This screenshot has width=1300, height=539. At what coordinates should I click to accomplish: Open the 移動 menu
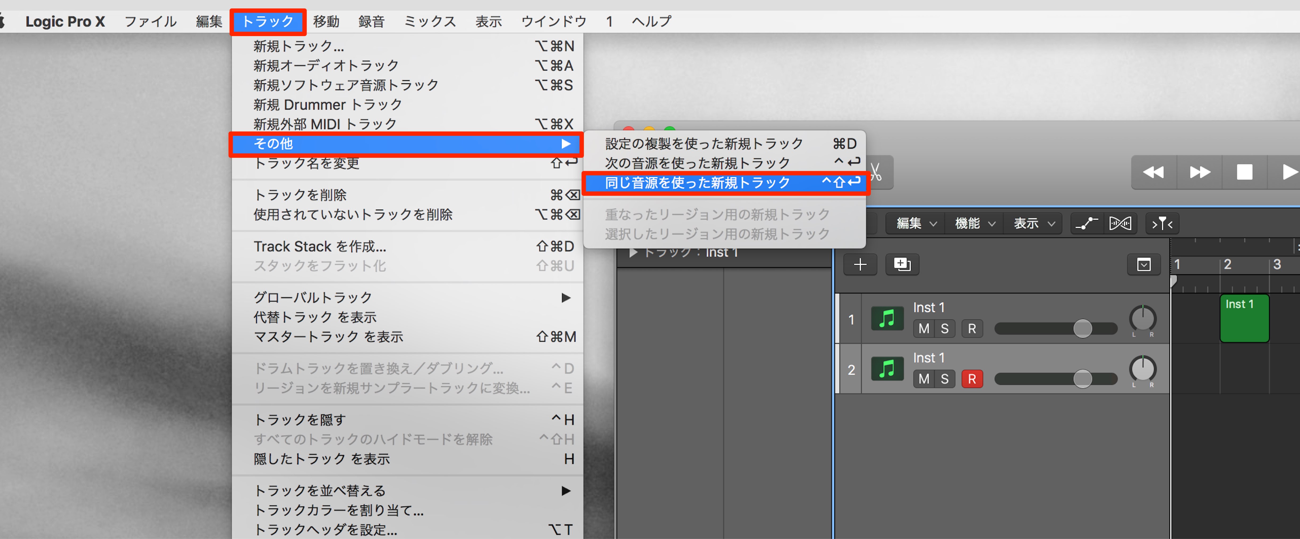point(326,21)
